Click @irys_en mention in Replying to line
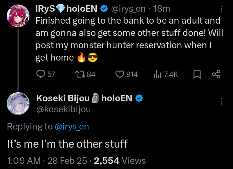This screenshot has width=233, height=169. coord(72,127)
